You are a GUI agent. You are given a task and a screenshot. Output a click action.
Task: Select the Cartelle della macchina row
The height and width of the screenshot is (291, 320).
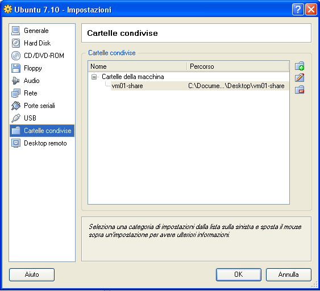(133, 77)
